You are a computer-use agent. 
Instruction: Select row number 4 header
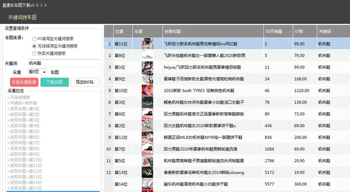(x=109, y=79)
